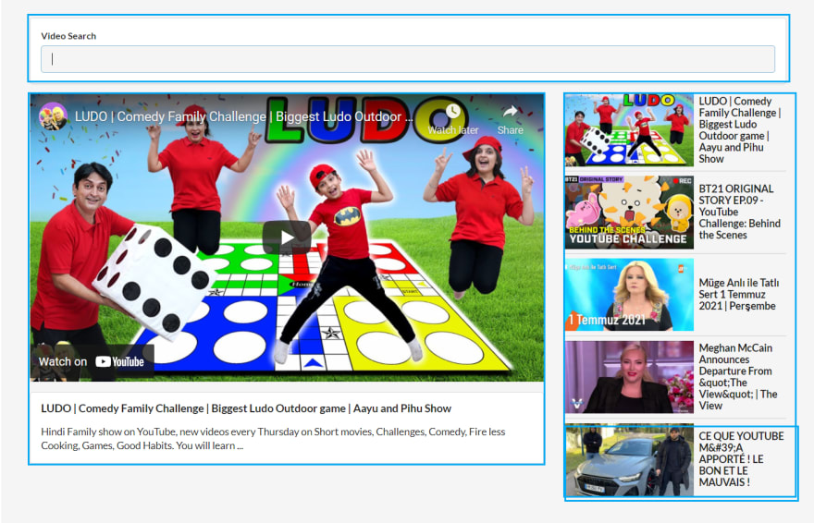
Task: Select the Meghan McCain video thumbnail
Action: click(x=629, y=377)
